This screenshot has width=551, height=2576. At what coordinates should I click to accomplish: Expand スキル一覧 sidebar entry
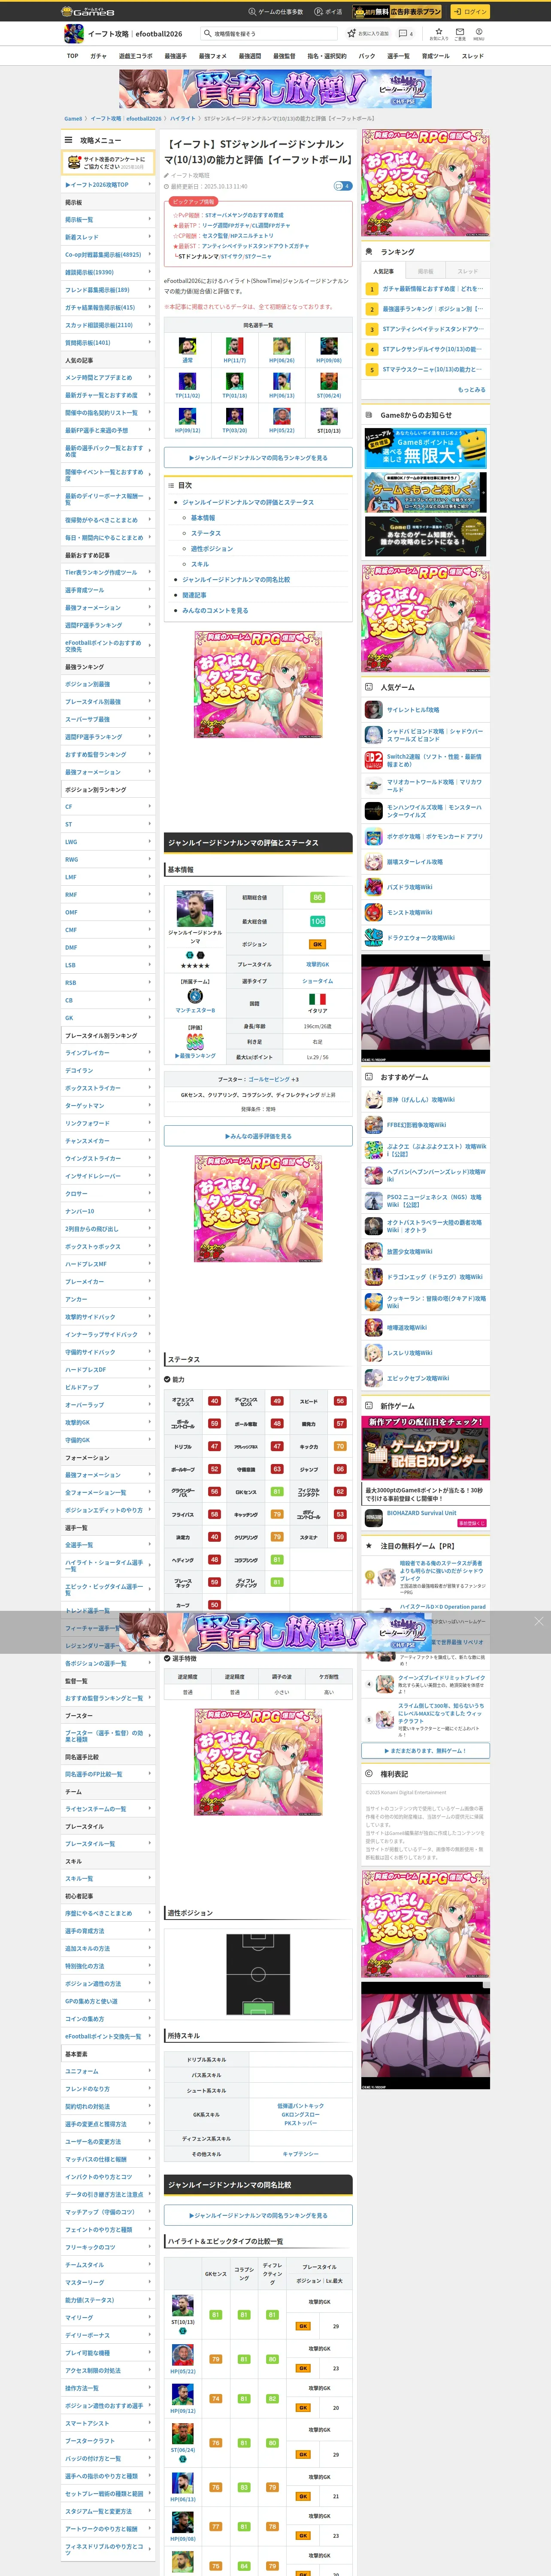108,1878
